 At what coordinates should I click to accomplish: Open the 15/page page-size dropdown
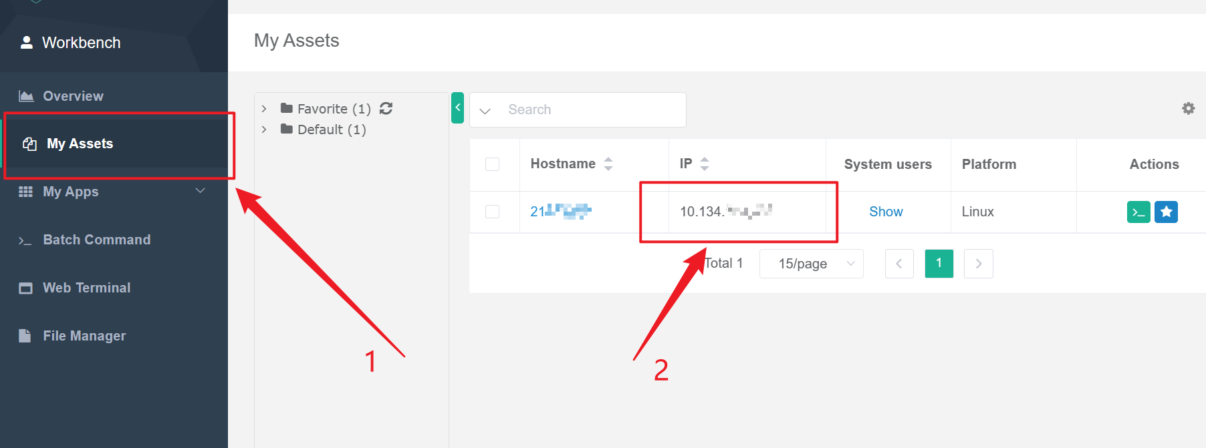tap(811, 264)
